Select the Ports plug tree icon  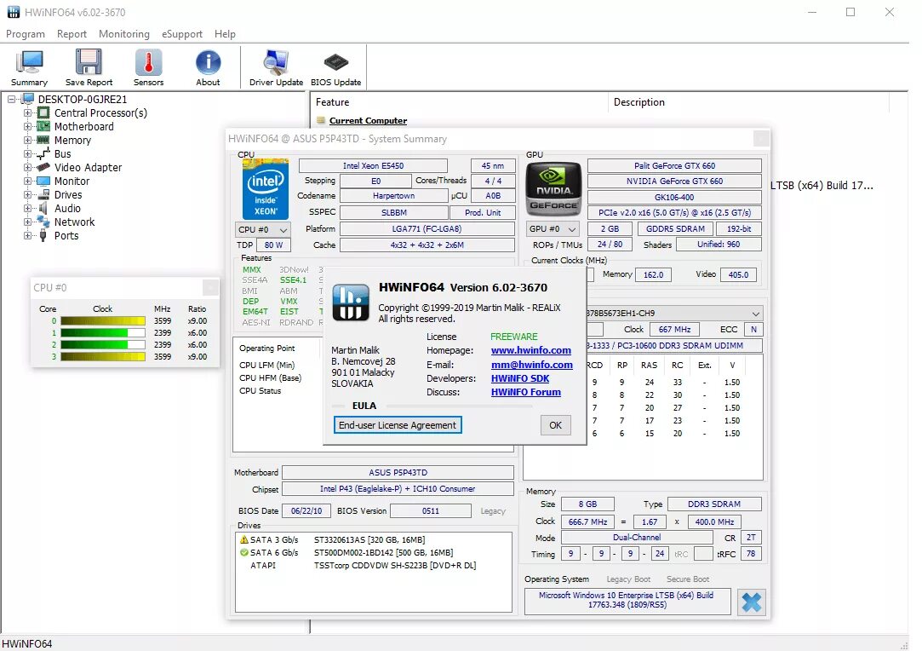43,235
